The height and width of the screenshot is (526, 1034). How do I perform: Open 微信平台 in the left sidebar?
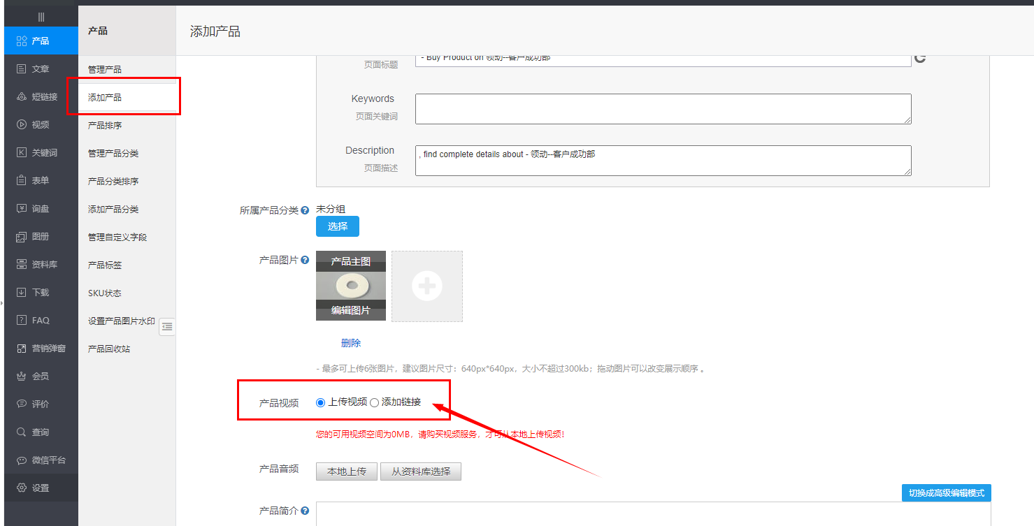[x=41, y=460]
